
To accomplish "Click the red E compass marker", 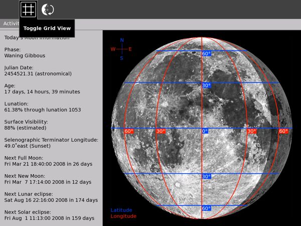I will (x=130, y=49).
